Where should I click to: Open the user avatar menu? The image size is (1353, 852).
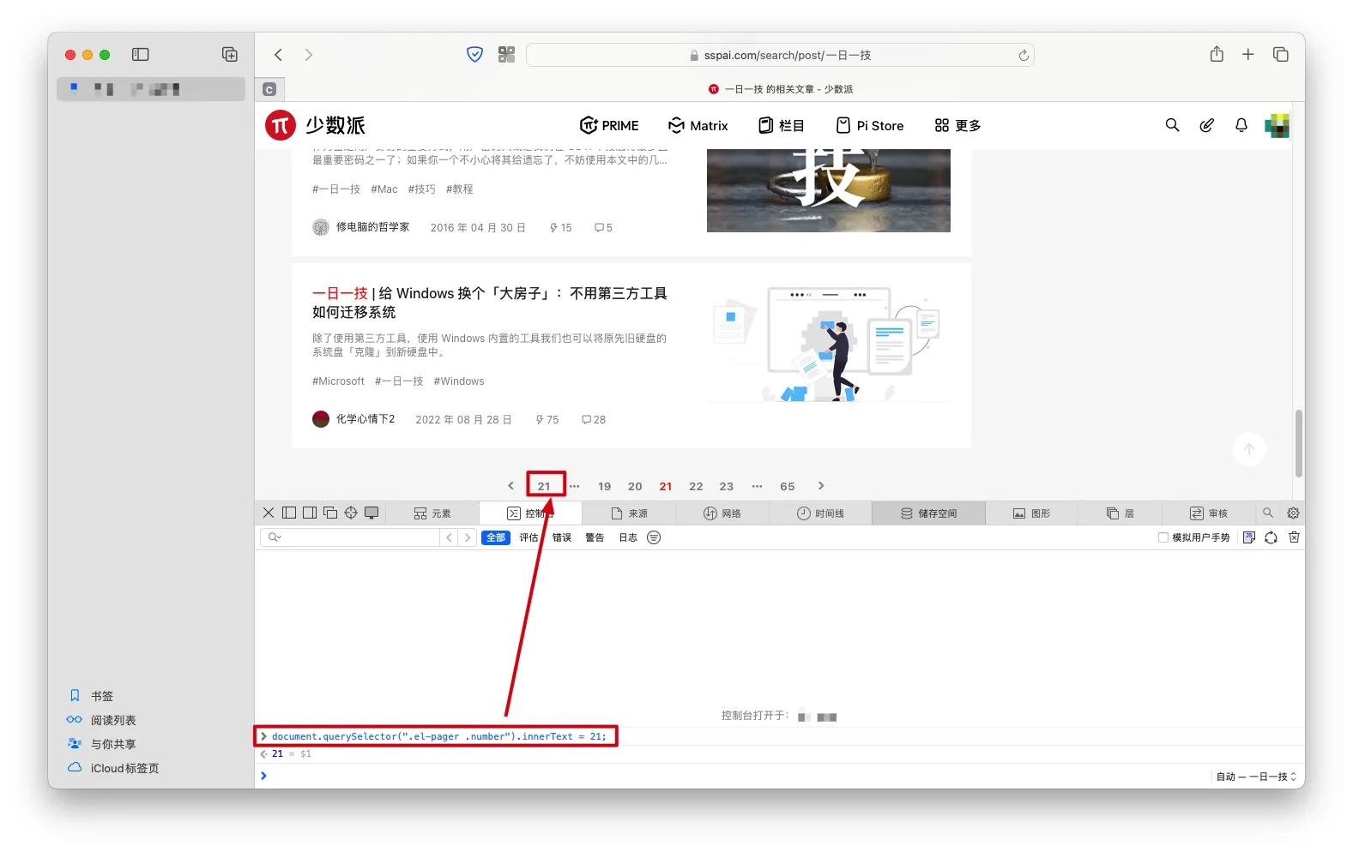(x=1277, y=125)
